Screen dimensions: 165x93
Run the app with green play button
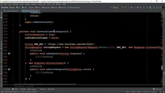point(126,7)
